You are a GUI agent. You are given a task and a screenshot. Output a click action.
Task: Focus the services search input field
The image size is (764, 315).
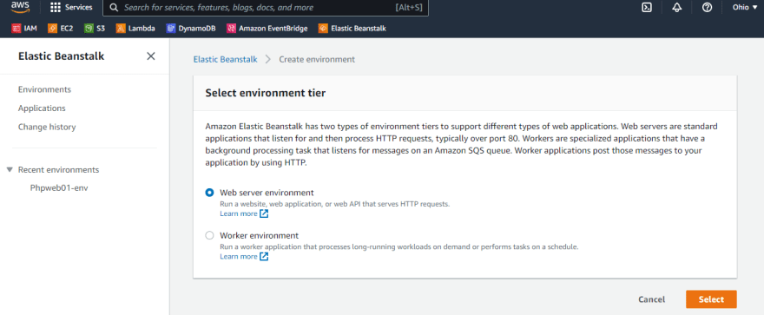tap(266, 8)
